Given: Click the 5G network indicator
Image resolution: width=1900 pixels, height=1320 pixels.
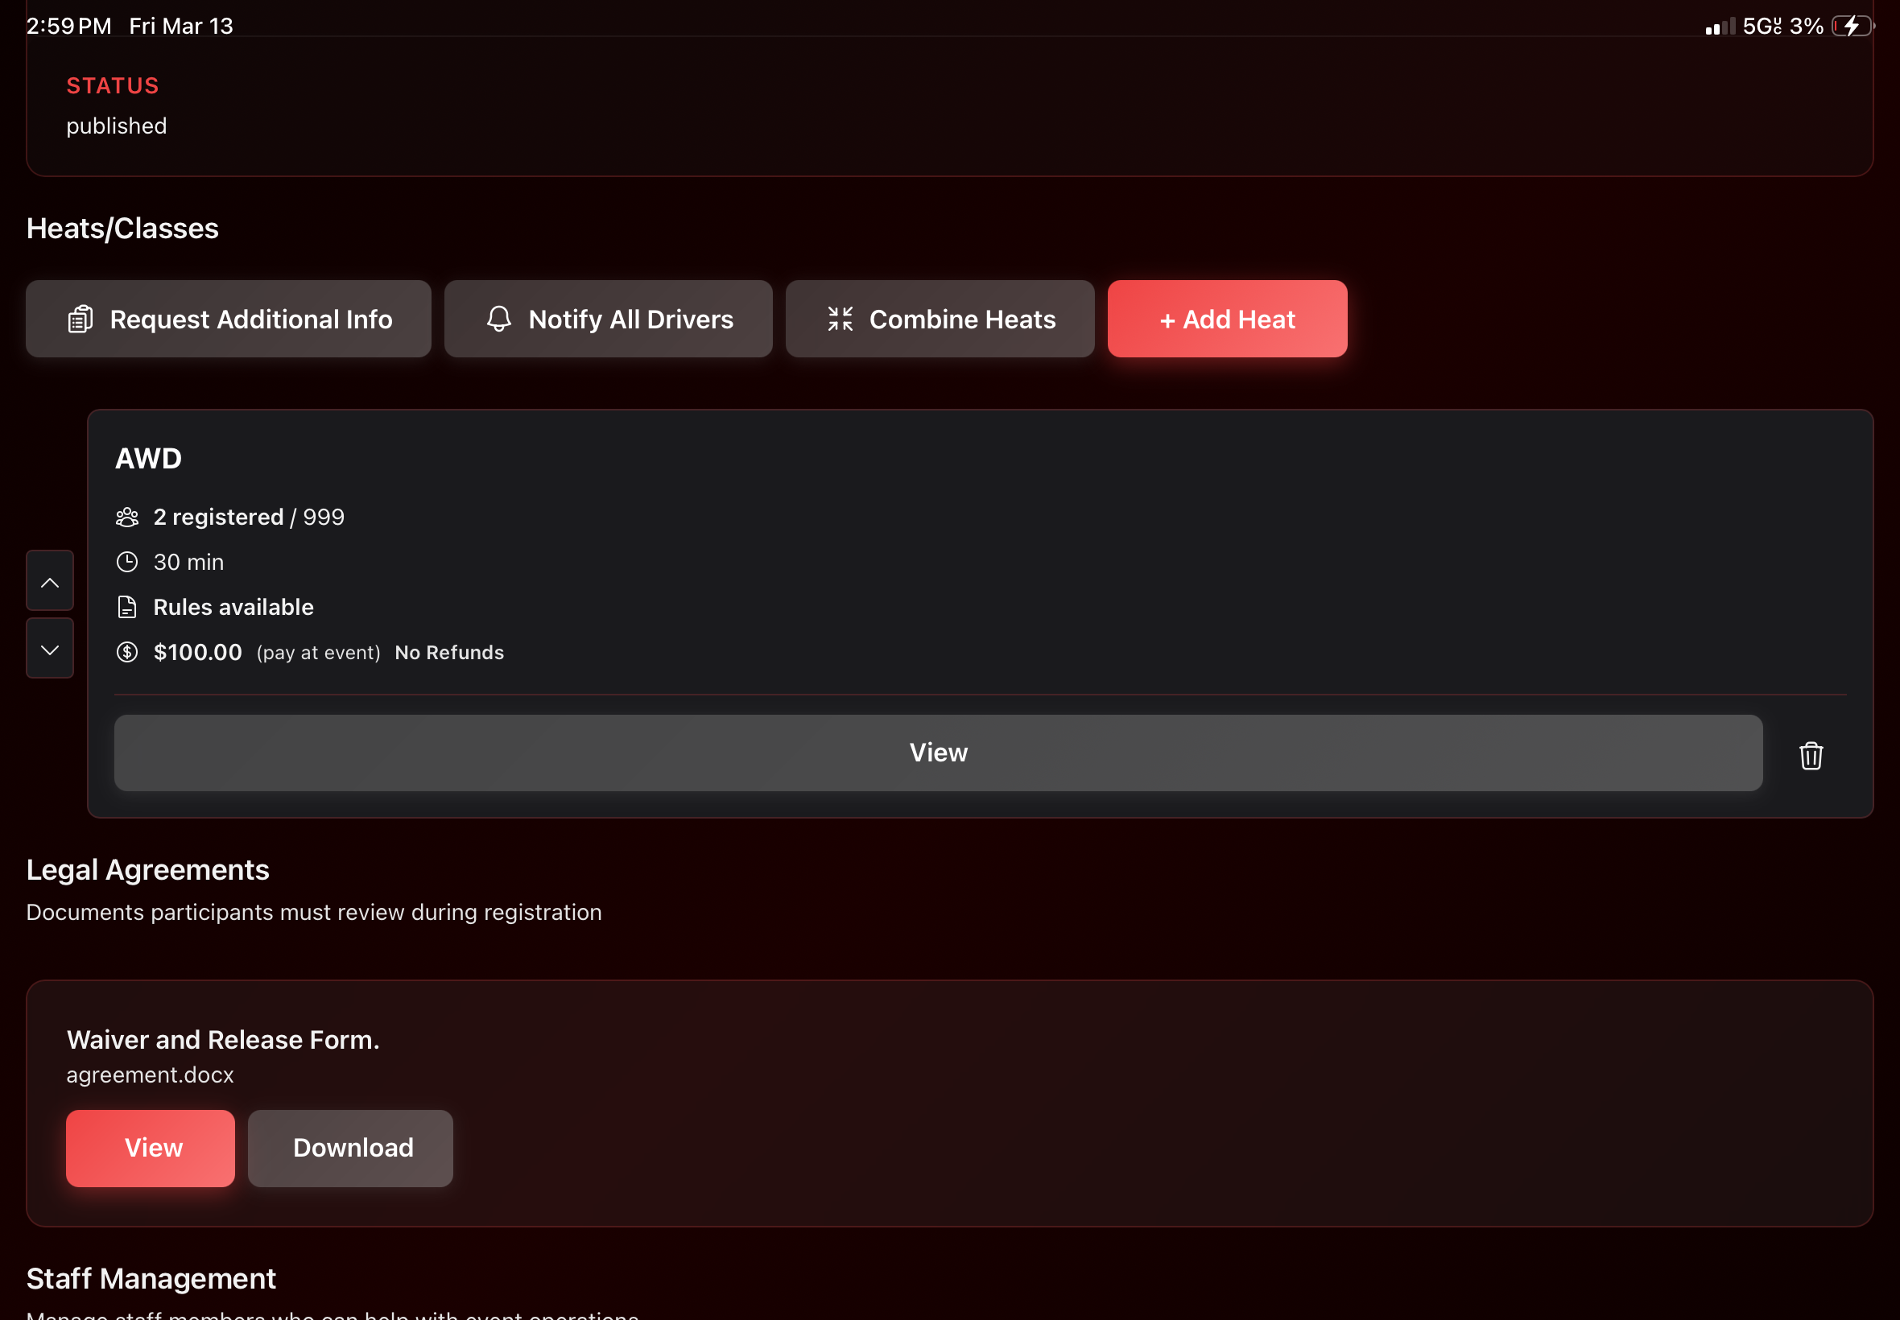Looking at the screenshot, I should point(1762,27).
